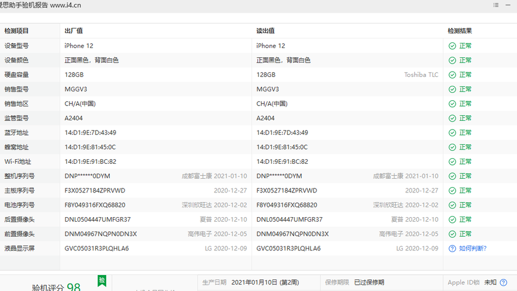
Task: Click the green check icon for 前置摄像头 row
Action: click(x=453, y=234)
